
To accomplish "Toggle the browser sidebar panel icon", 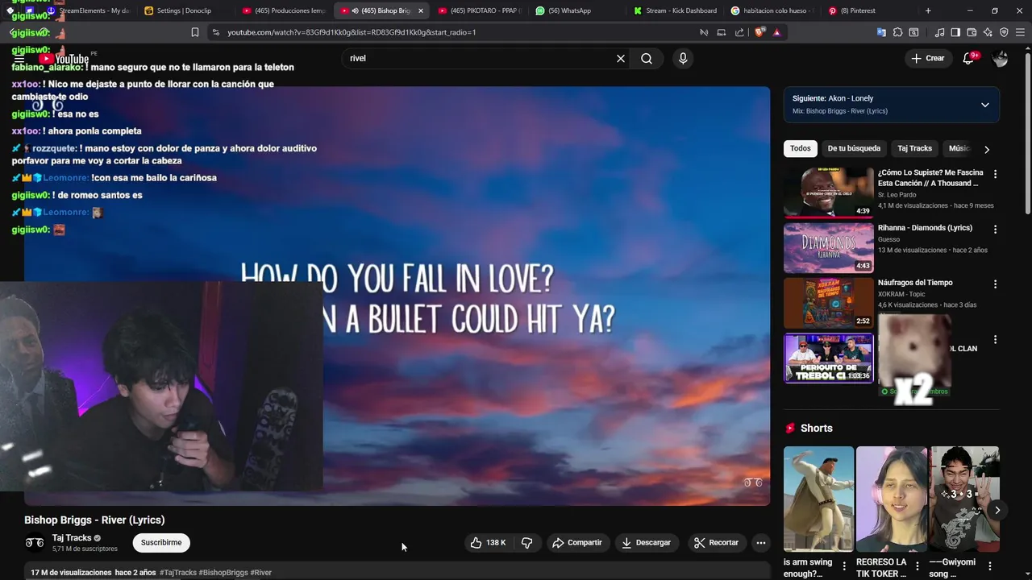I will [955, 32].
